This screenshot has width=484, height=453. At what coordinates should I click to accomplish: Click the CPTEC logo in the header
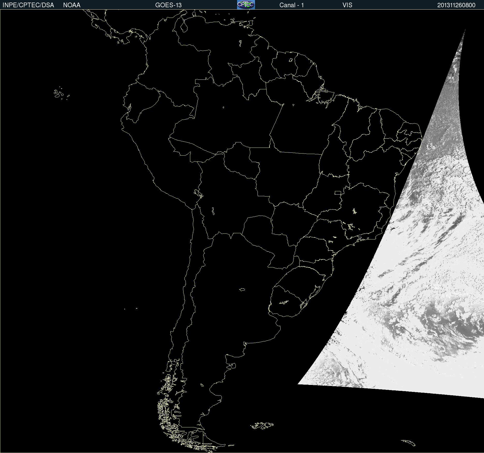pyautogui.click(x=246, y=5)
